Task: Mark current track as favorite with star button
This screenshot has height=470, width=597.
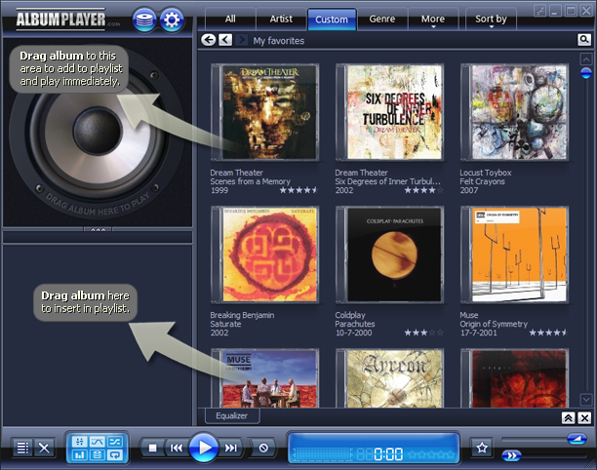Action: click(482, 448)
